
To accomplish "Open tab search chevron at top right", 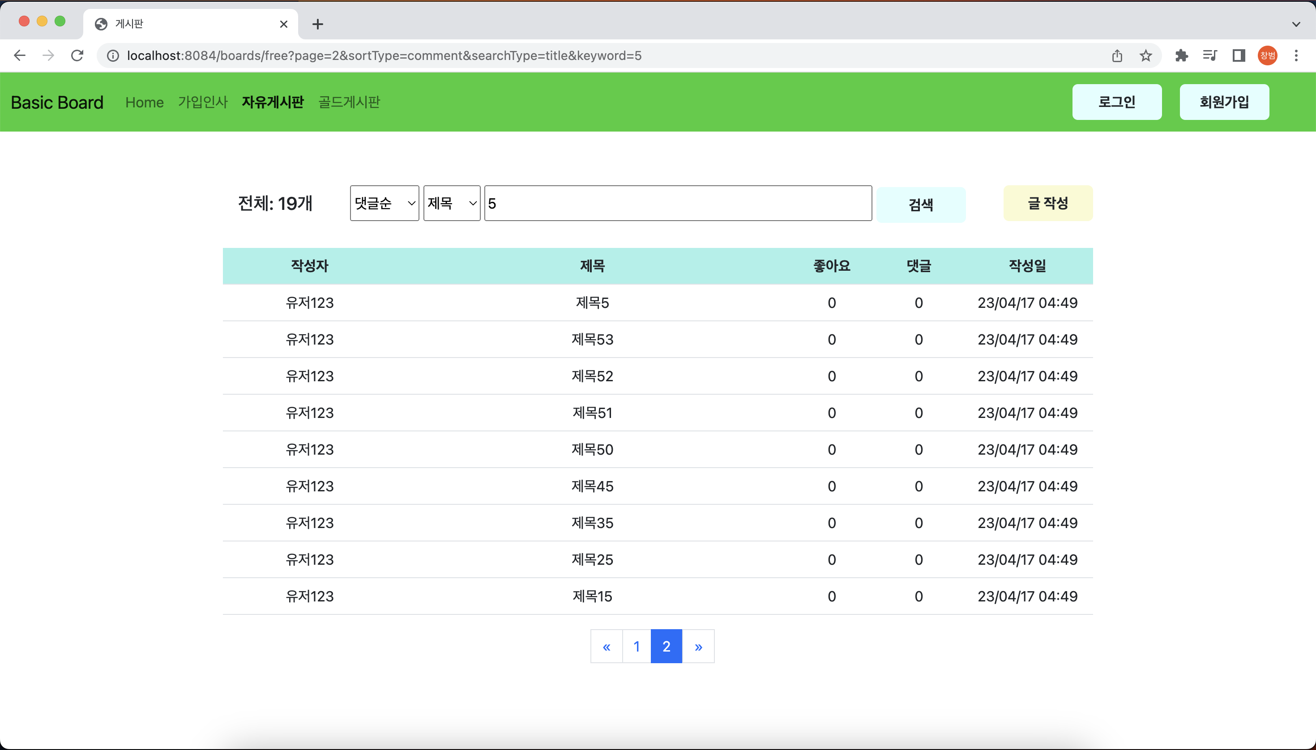I will (x=1296, y=24).
